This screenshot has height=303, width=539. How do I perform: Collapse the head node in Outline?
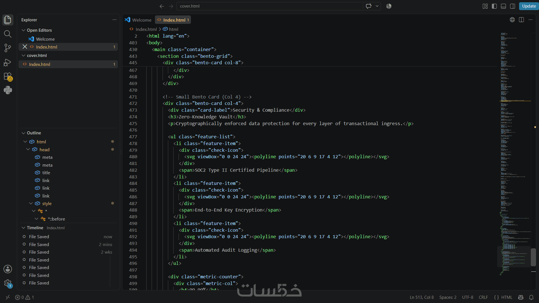coord(28,150)
